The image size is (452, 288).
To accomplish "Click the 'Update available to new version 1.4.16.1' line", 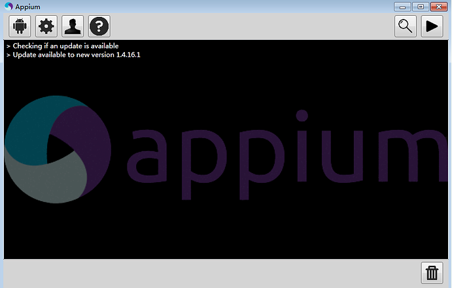I will click(x=77, y=55).
